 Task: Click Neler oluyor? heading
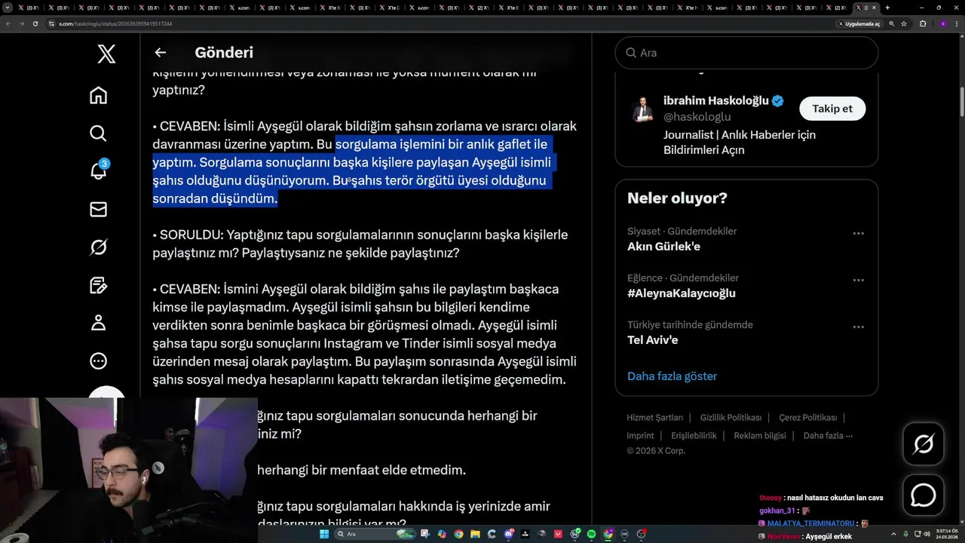click(677, 198)
